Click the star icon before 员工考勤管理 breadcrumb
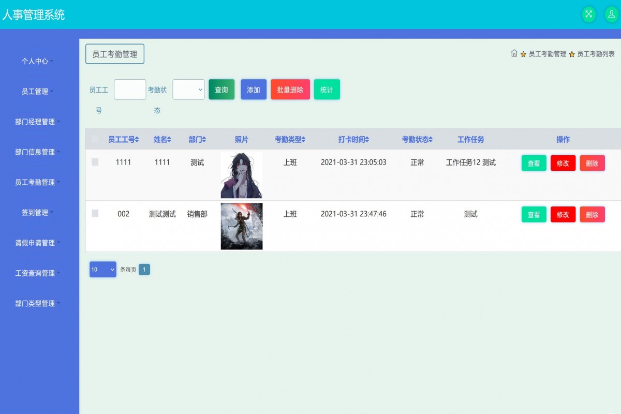The height and width of the screenshot is (414, 621). (524, 53)
